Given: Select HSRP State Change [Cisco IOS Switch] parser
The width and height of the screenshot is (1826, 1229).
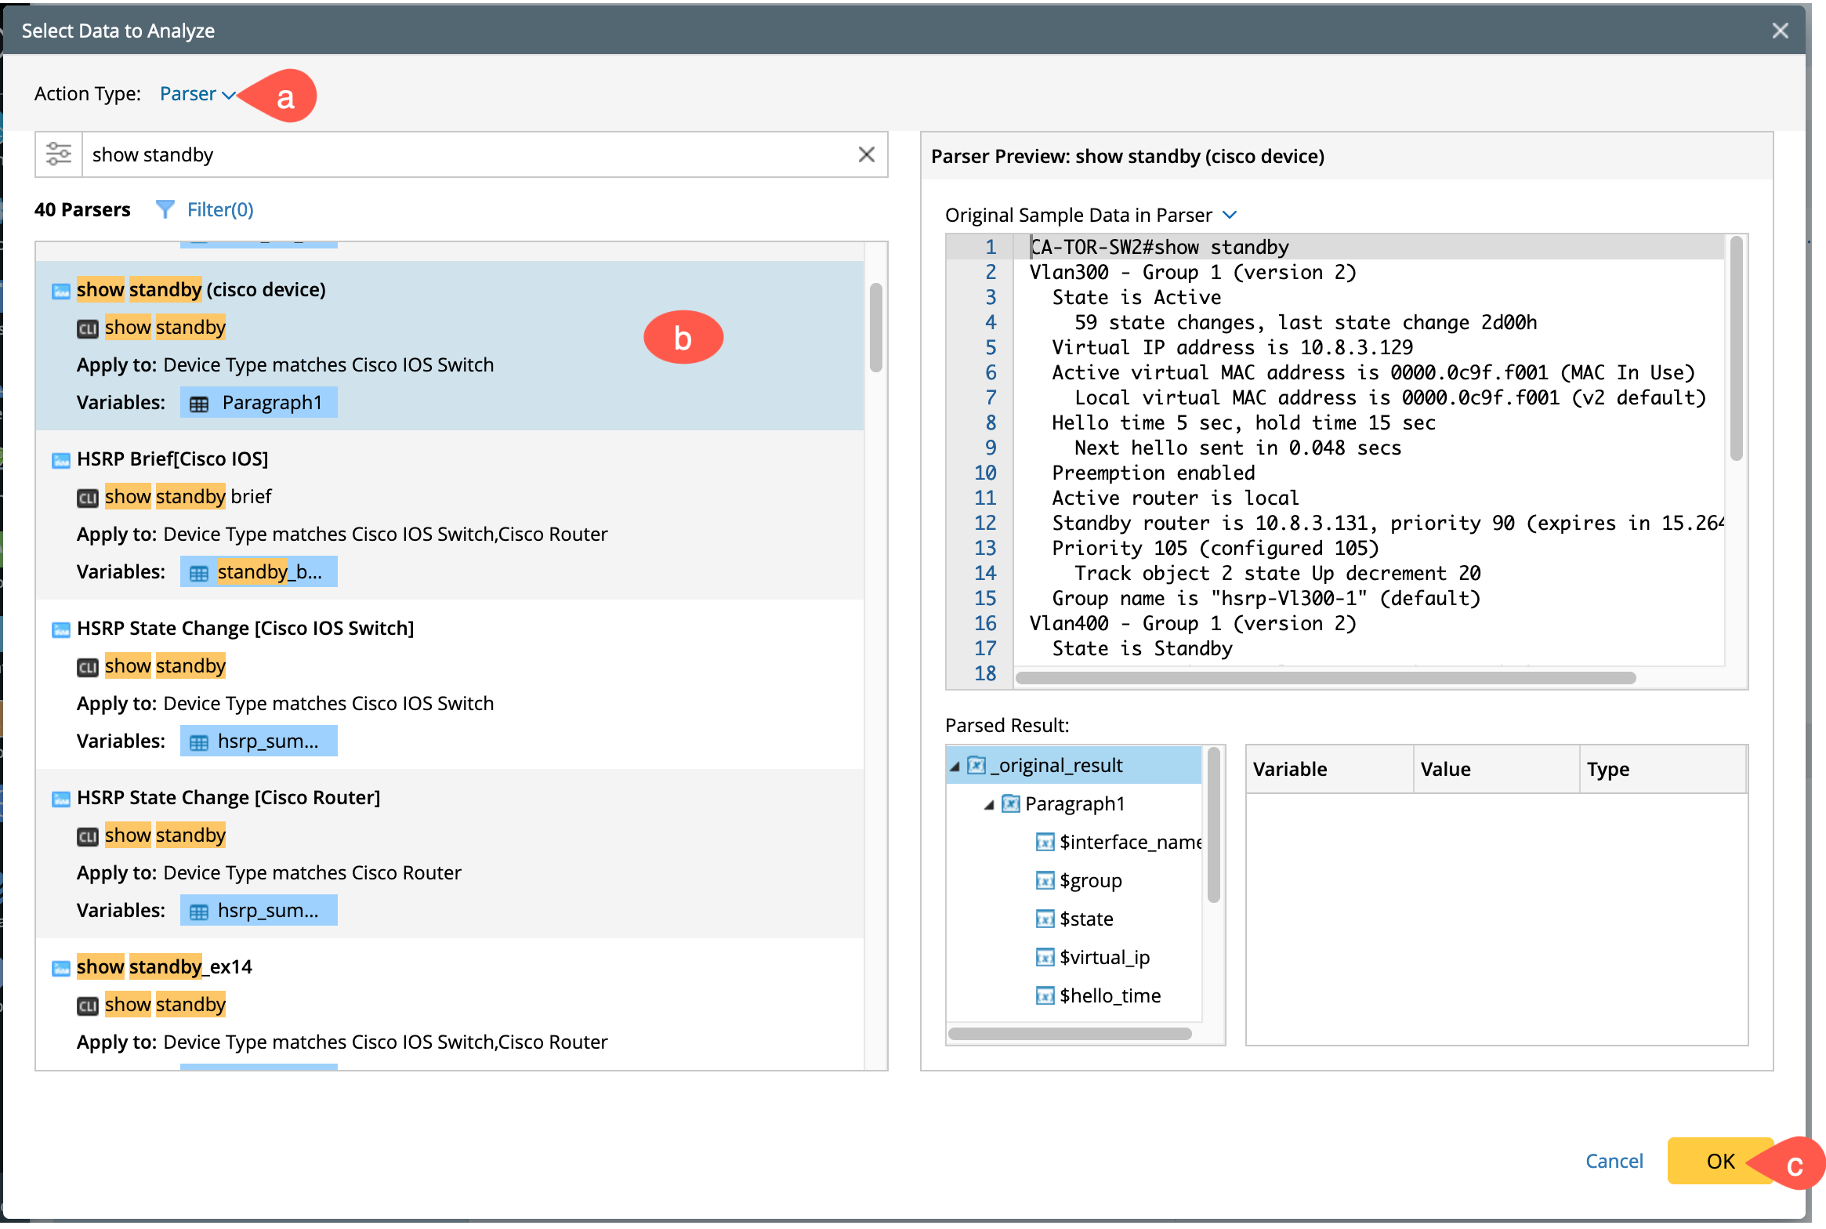Looking at the screenshot, I should pyautogui.click(x=245, y=629).
